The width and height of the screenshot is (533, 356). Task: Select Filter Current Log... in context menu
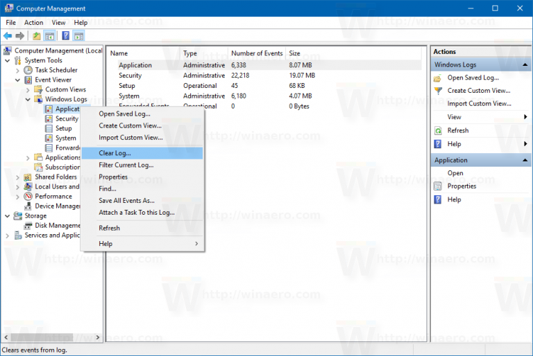point(126,165)
